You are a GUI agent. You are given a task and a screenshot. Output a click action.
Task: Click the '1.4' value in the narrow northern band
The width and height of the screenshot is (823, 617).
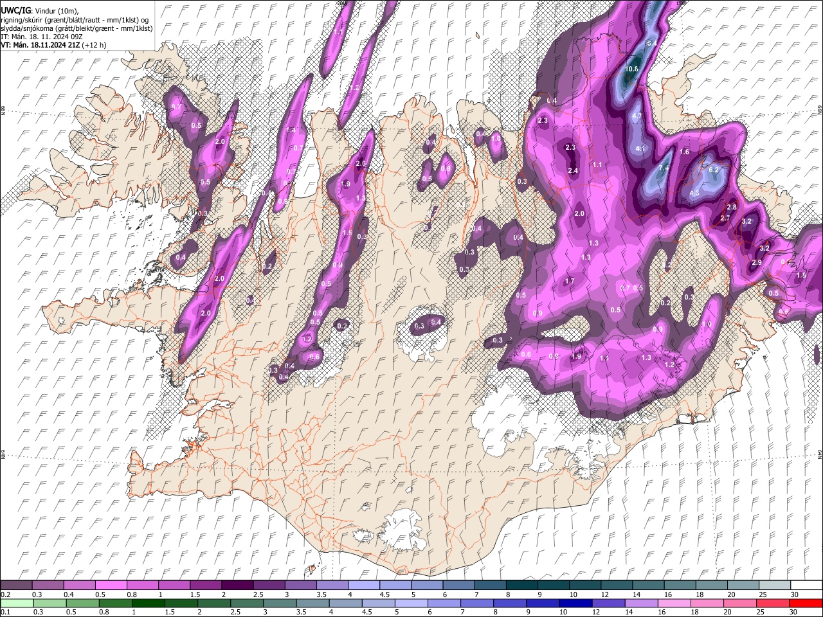[x=291, y=130]
